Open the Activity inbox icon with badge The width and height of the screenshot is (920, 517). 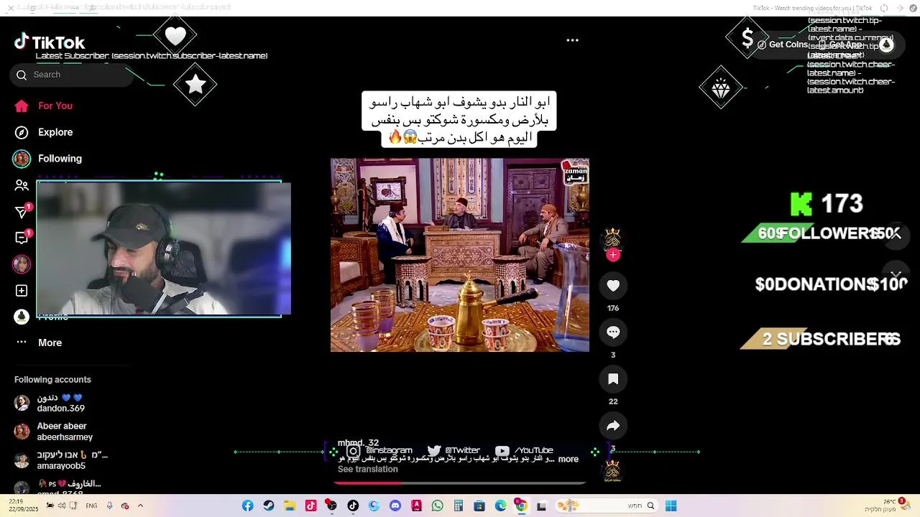22,238
